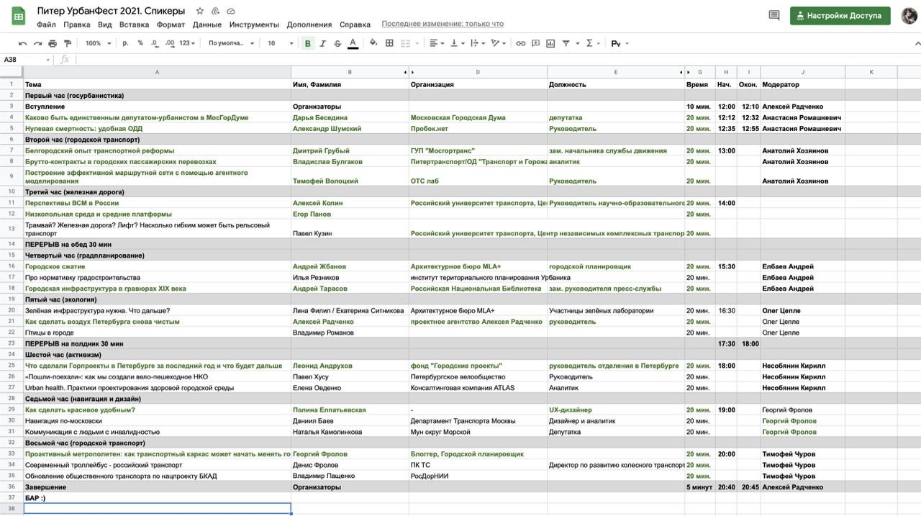The width and height of the screenshot is (921, 516).
Task: Open the text wrapping dropdown
Action: pyautogui.click(x=478, y=43)
